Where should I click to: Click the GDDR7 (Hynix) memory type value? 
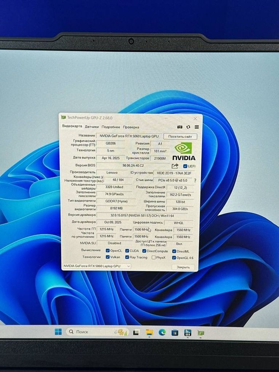[x=116, y=201]
